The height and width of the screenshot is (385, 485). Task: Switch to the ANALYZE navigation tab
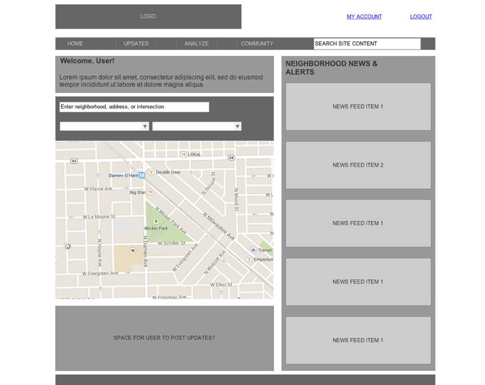click(196, 44)
